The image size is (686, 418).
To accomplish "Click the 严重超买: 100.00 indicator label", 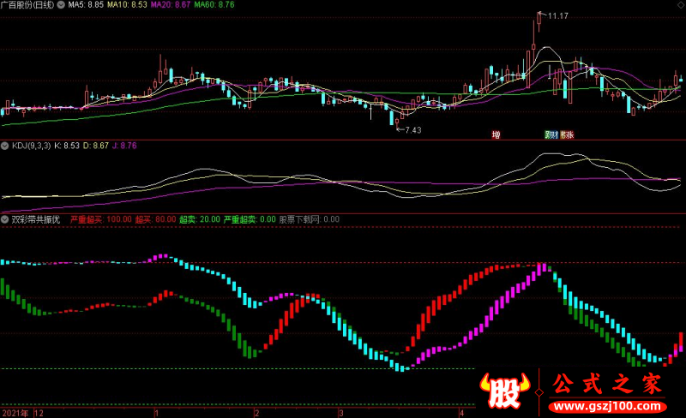I will click(101, 219).
